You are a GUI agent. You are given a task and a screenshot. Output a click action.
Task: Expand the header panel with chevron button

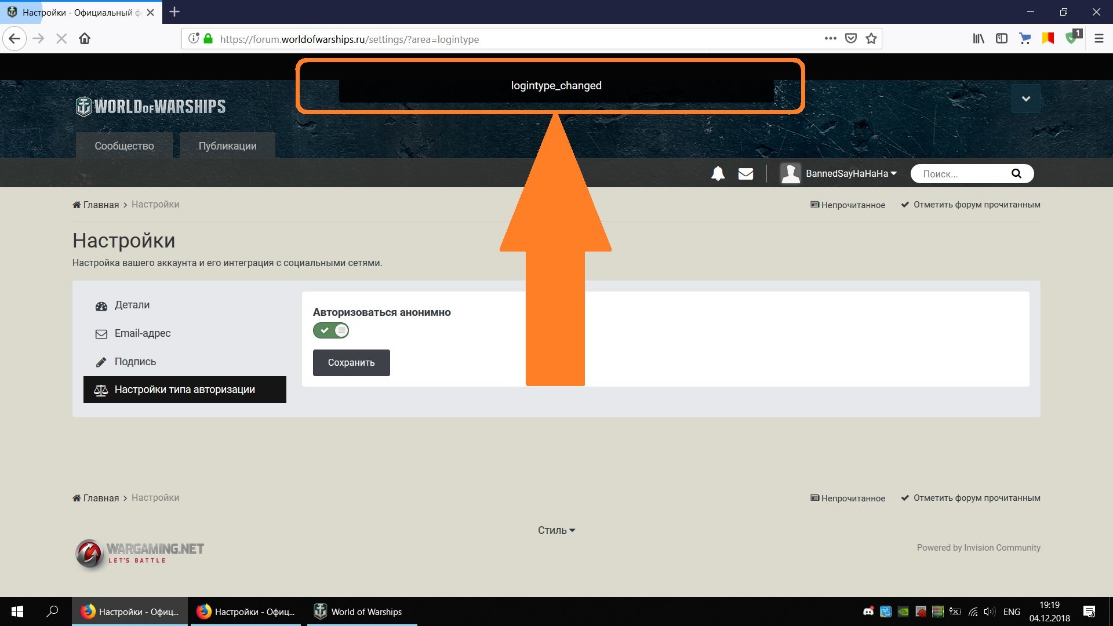(1025, 99)
